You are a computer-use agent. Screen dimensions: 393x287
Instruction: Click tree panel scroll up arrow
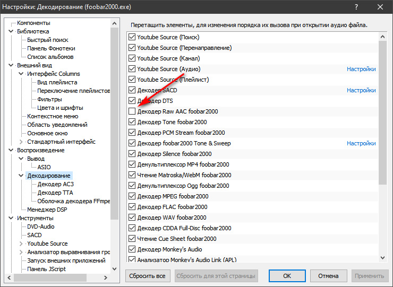[115, 23]
